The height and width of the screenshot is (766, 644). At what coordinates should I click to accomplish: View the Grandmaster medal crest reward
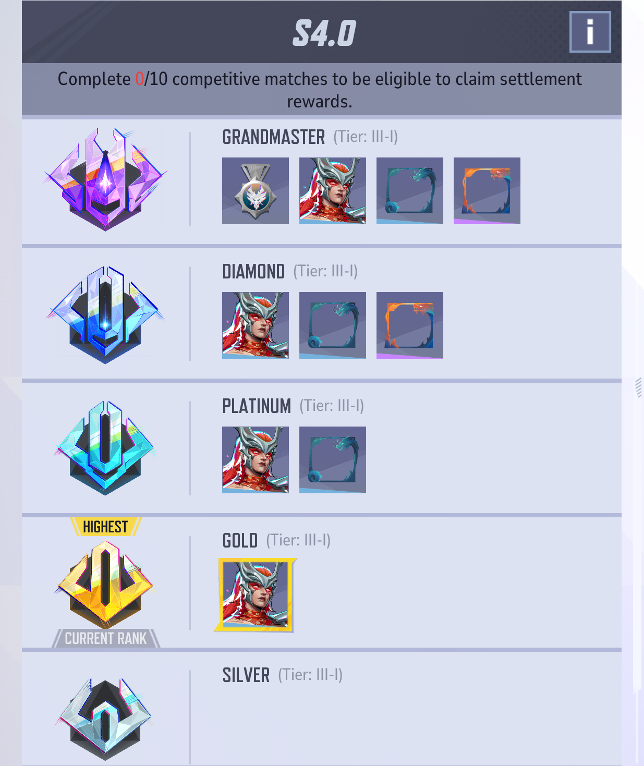pyautogui.click(x=256, y=191)
